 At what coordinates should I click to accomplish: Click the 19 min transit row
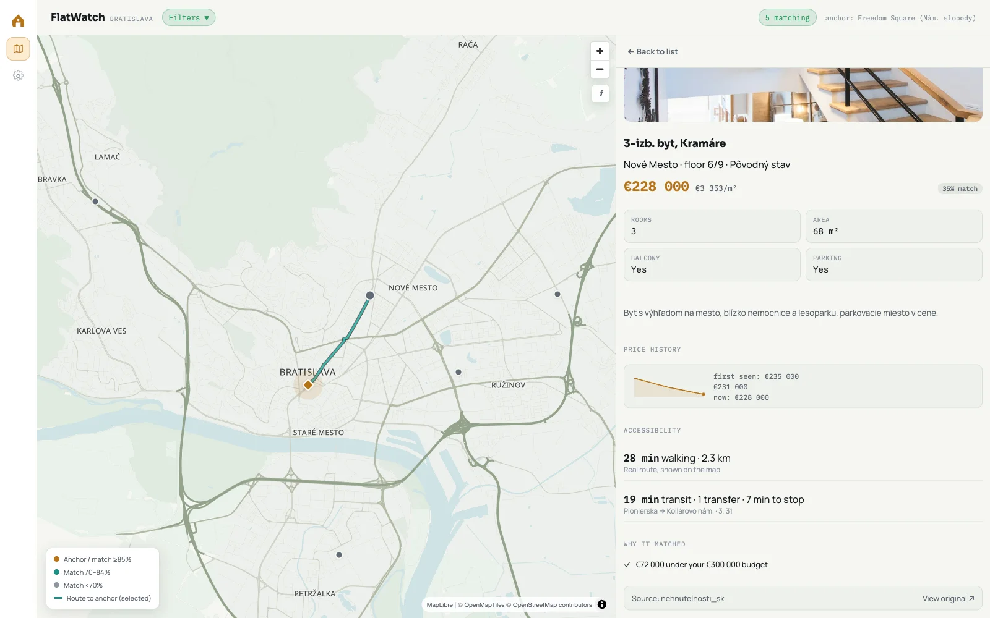coord(803,504)
